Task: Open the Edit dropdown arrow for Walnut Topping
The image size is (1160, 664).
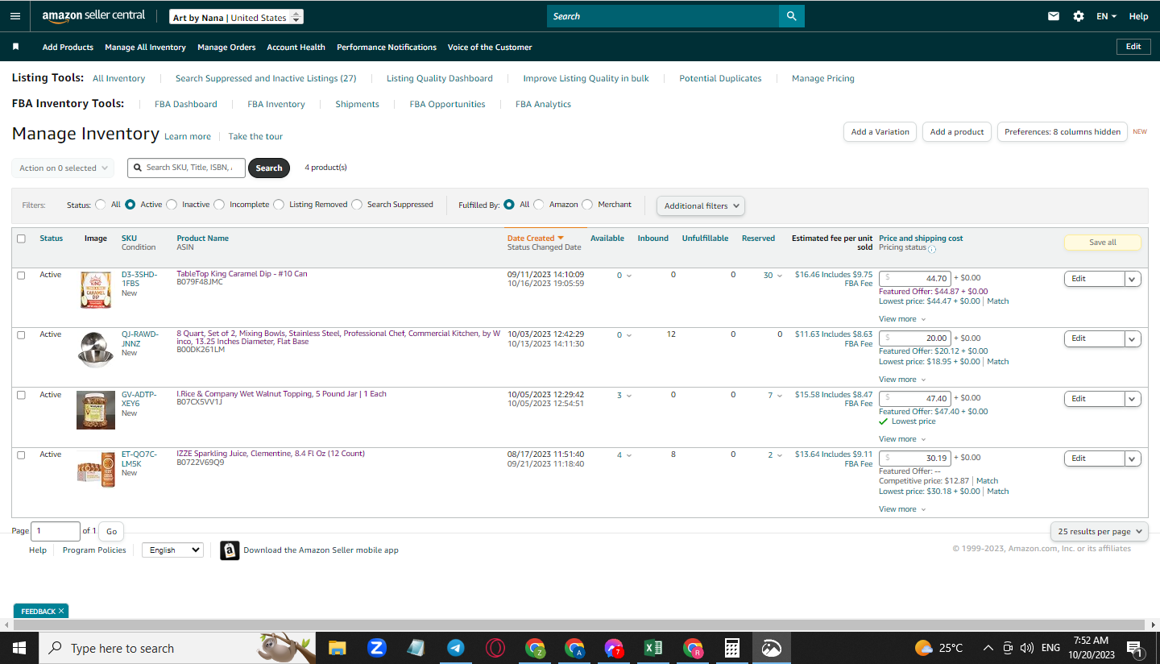Action: tap(1133, 399)
